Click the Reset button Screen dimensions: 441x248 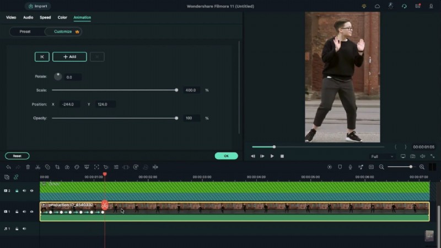17,156
